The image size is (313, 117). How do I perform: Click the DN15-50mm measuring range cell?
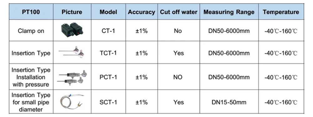[x=229, y=102]
